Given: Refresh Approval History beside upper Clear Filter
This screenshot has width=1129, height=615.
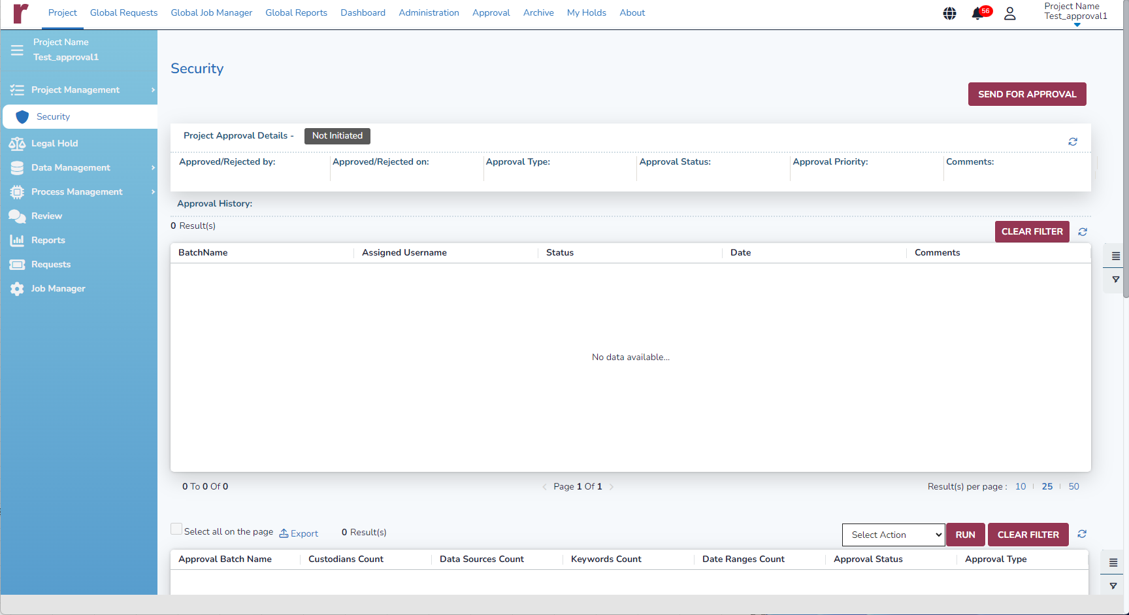Looking at the screenshot, I should [x=1083, y=232].
